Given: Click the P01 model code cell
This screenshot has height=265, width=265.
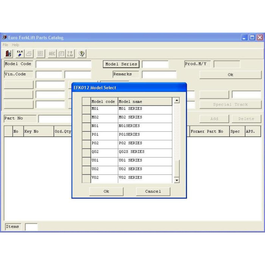Looking at the screenshot, I should point(104,136).
